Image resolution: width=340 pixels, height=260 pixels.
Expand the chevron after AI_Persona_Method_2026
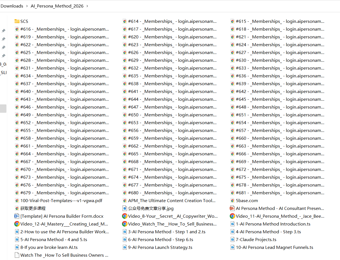point(87,6)
